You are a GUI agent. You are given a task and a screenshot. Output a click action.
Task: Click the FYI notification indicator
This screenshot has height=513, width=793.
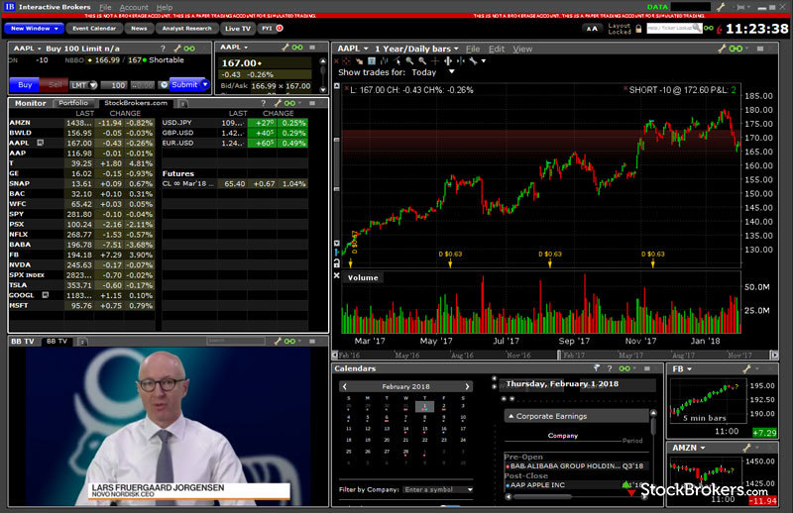[x=280, y=29]
